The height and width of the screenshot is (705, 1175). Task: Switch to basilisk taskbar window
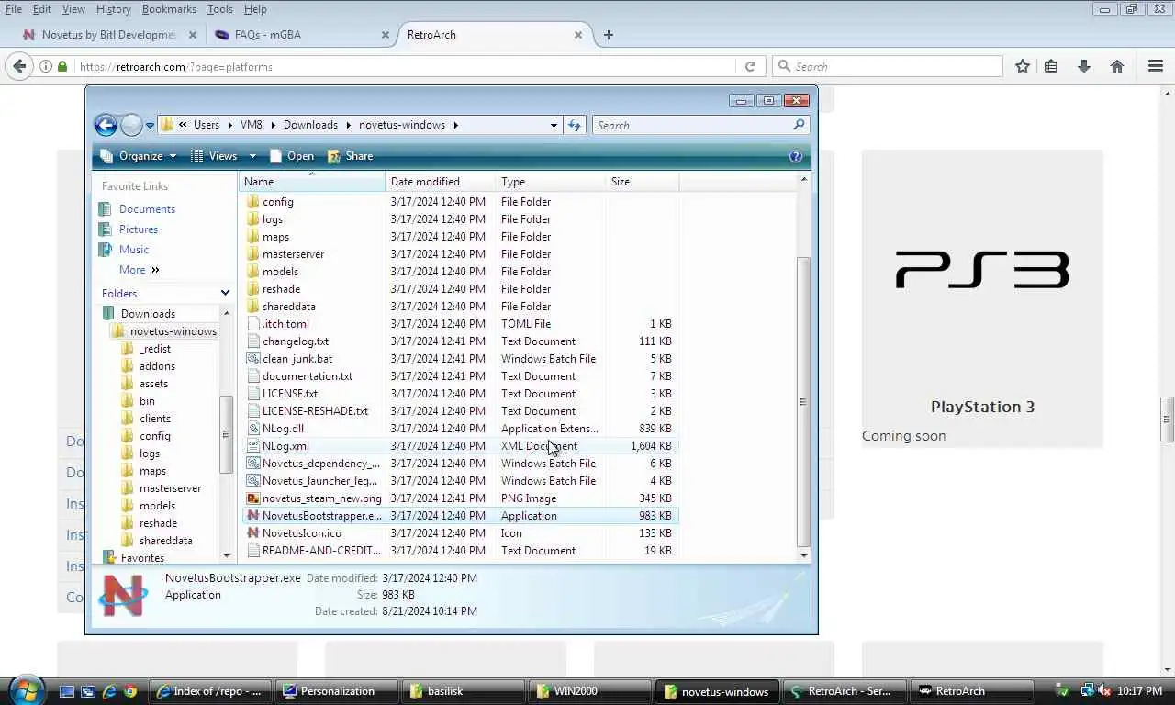coord(464,691)
